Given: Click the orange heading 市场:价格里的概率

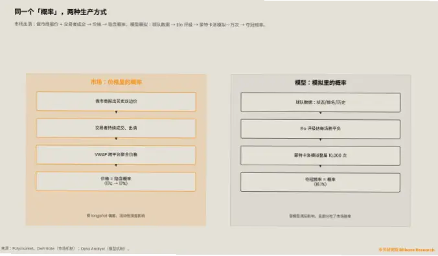Looking at the screenshot, I should pos(116,82).
